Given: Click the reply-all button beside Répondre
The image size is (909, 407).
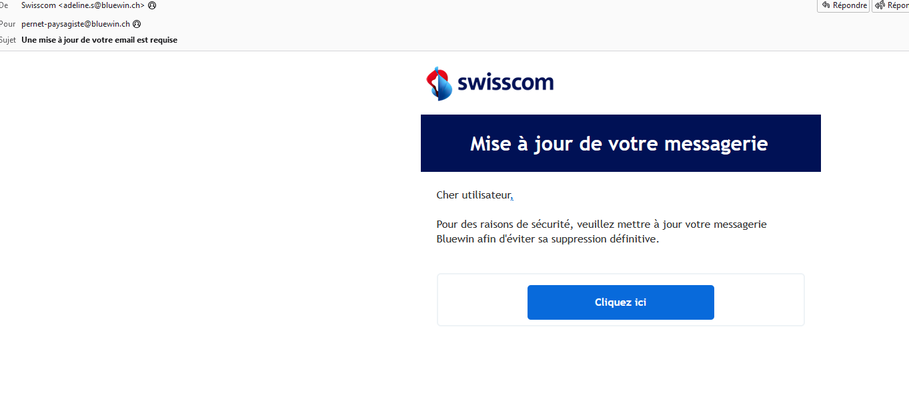Looking at the screenshot, I should [x=891, y=5].
